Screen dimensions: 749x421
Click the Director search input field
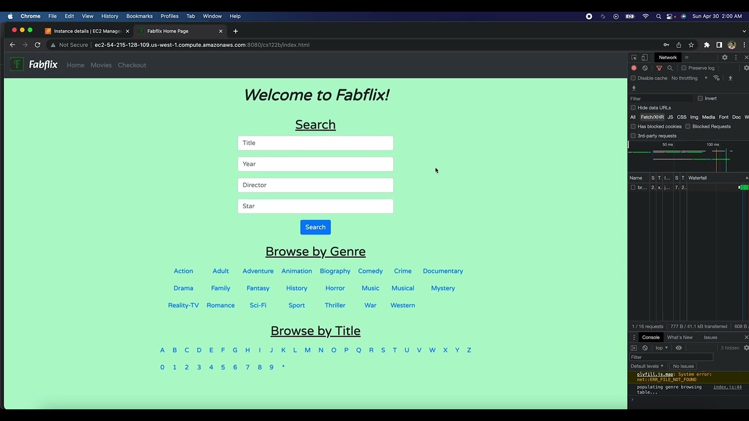pos(315,185)
